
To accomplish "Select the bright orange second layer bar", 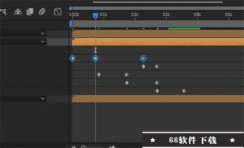I will click(x=158, y=42).
